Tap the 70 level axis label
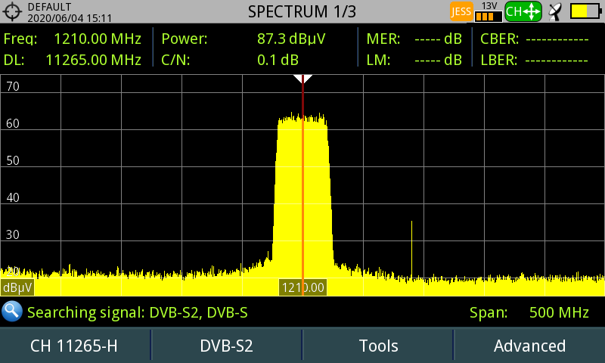Viewport: 605px width, 363px height. 13,86
